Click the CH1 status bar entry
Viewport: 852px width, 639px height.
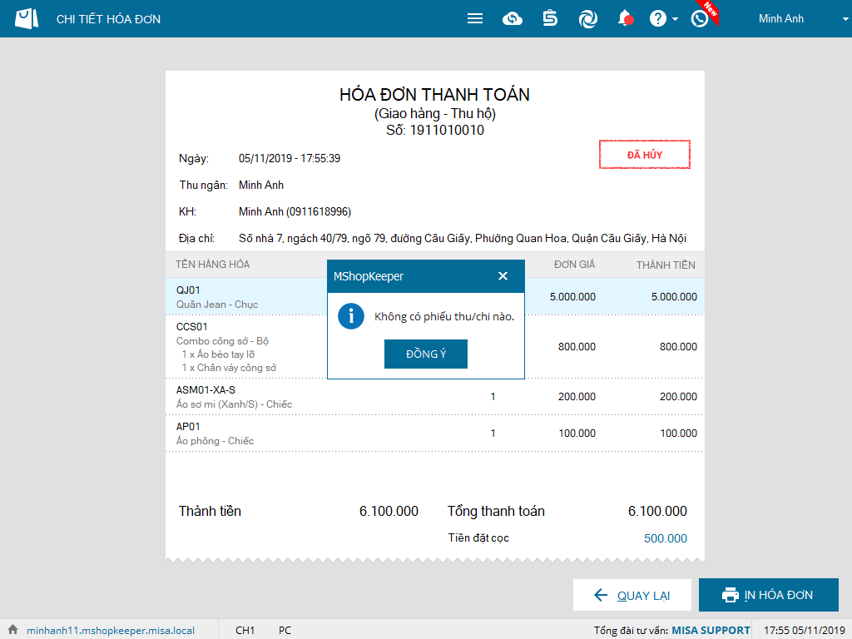(245, 631)
